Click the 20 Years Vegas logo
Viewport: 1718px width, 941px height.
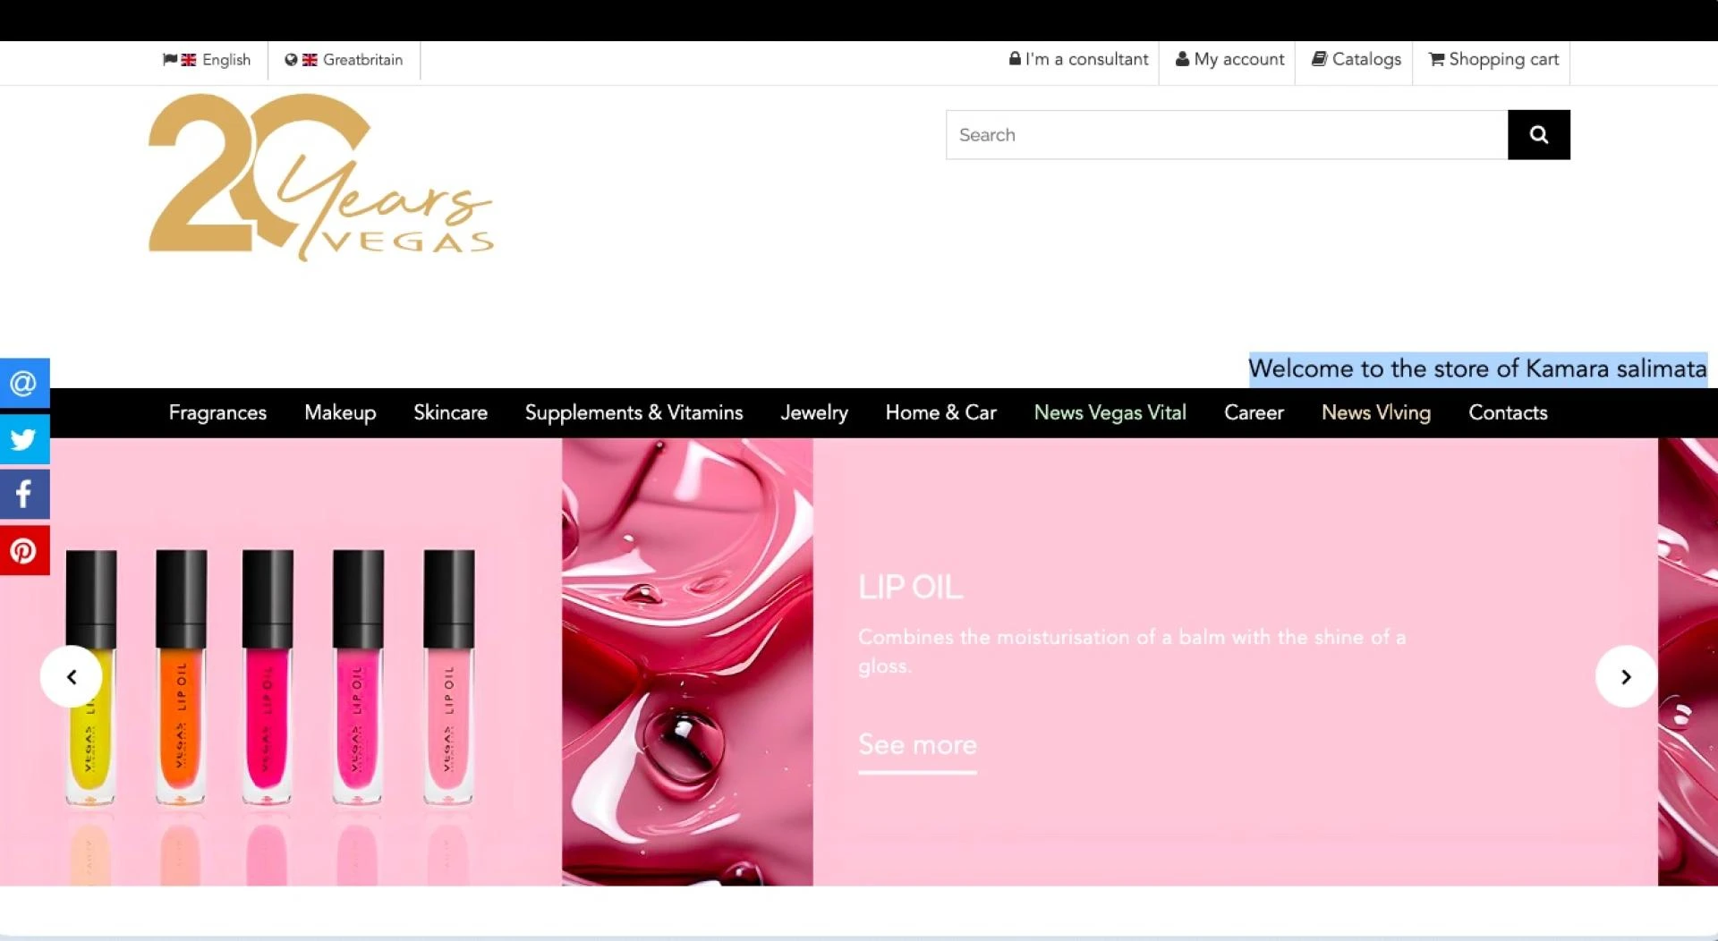click(320, 177)
